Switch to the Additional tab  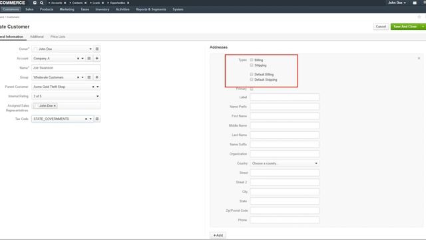click(x=37, y=37)
